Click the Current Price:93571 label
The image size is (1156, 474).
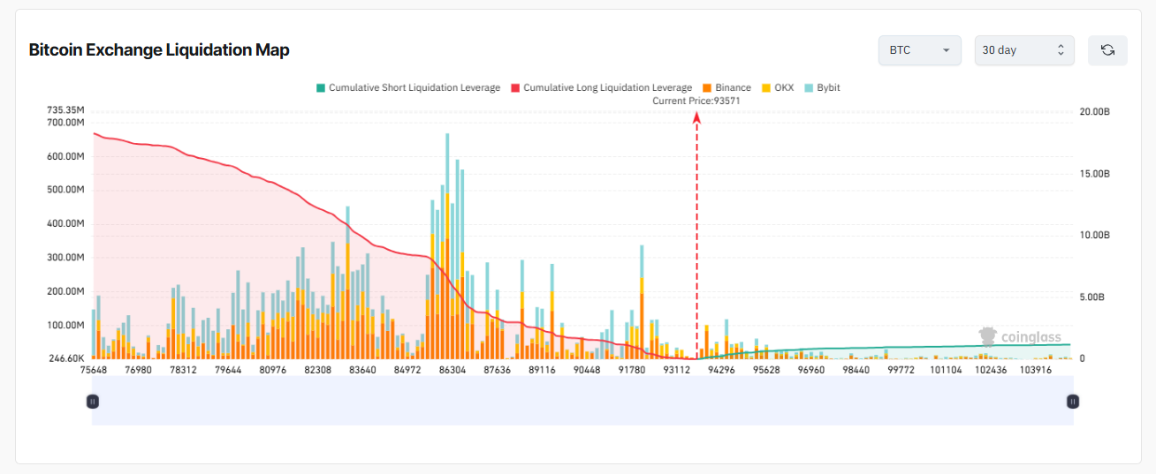tap(696, 101)
